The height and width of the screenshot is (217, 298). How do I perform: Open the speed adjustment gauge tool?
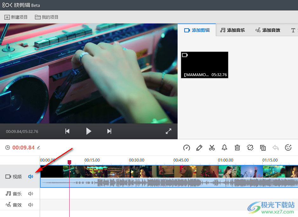(186, 148)
